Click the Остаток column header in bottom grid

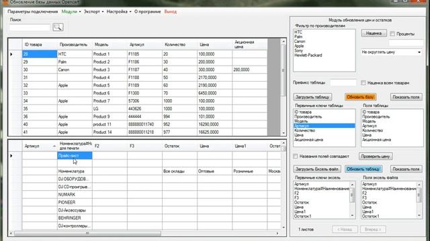click(x=179, y=146)
